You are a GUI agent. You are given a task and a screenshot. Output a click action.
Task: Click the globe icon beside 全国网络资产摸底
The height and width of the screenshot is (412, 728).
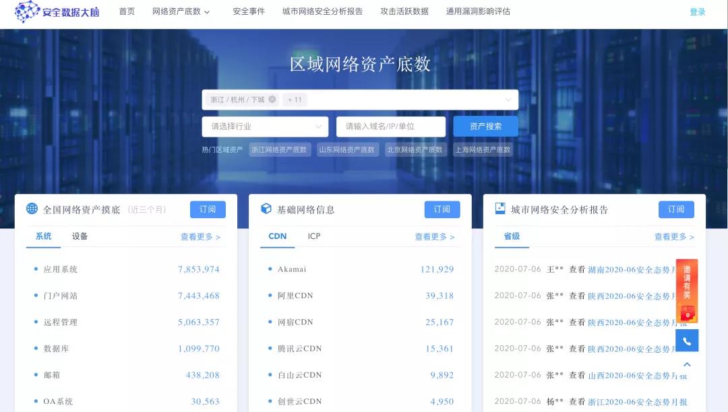click(30, 209)
